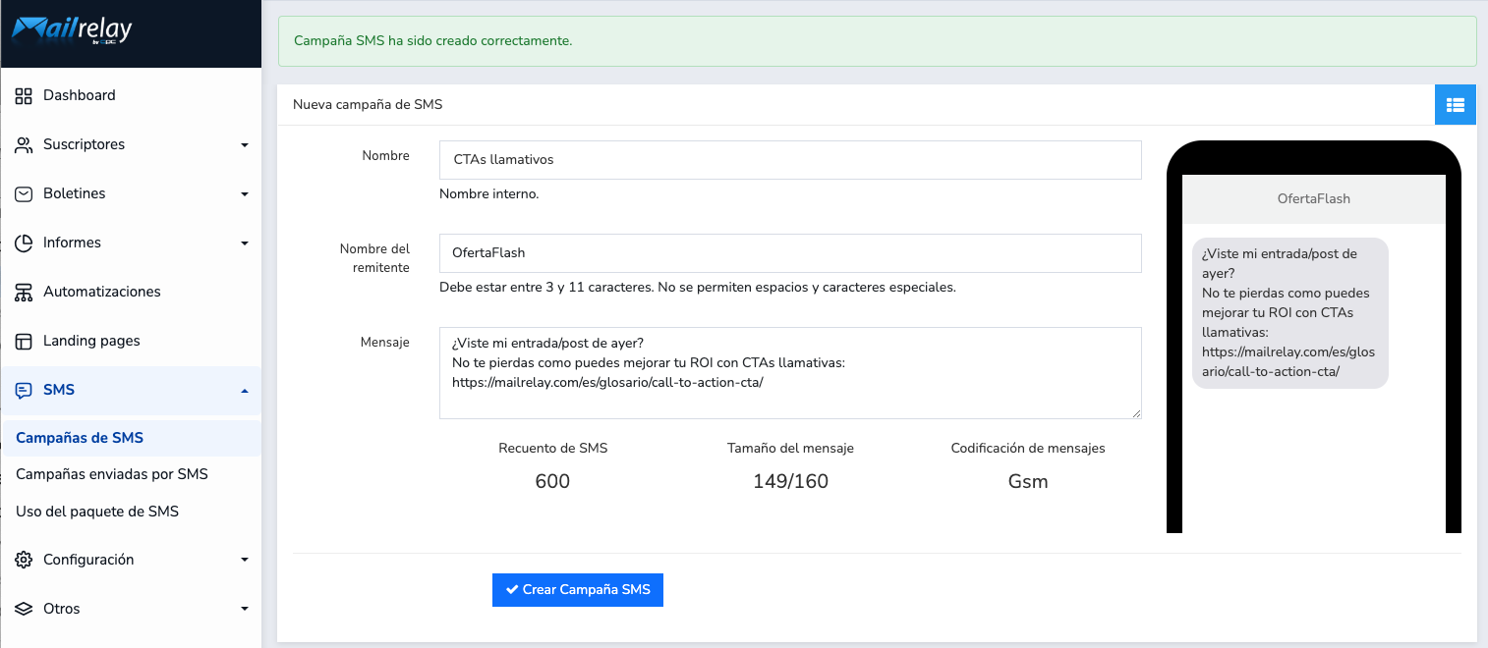
Task: Click the Automatizaciones workflow icon
Action: point(24,292)
